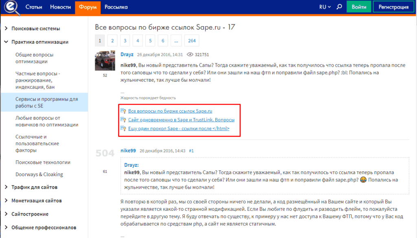
Task: Go to page 3 of the thread
Action: coord(125,41)
